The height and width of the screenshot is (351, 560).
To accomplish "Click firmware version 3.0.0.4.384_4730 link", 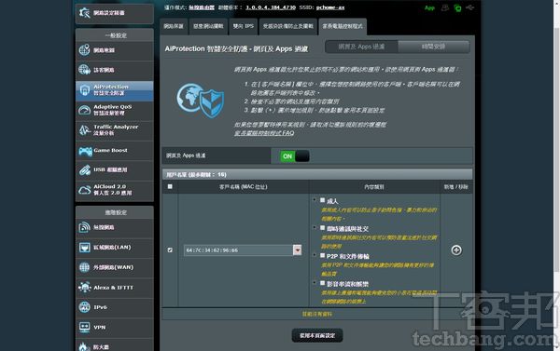I will [271, 7].
